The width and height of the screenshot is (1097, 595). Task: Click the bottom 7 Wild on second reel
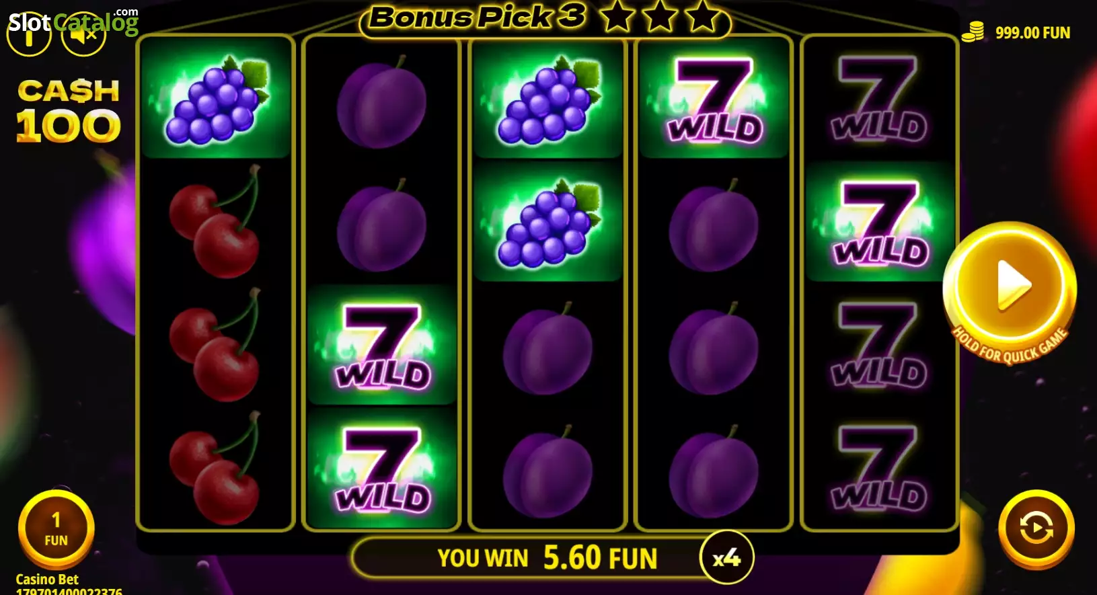pos(382,469)
